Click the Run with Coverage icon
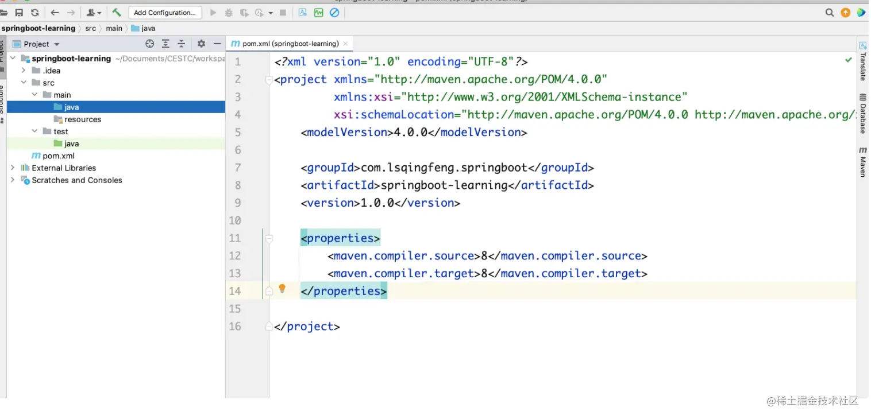This screenshot has height=419, width=871. (x=244, y=13)
